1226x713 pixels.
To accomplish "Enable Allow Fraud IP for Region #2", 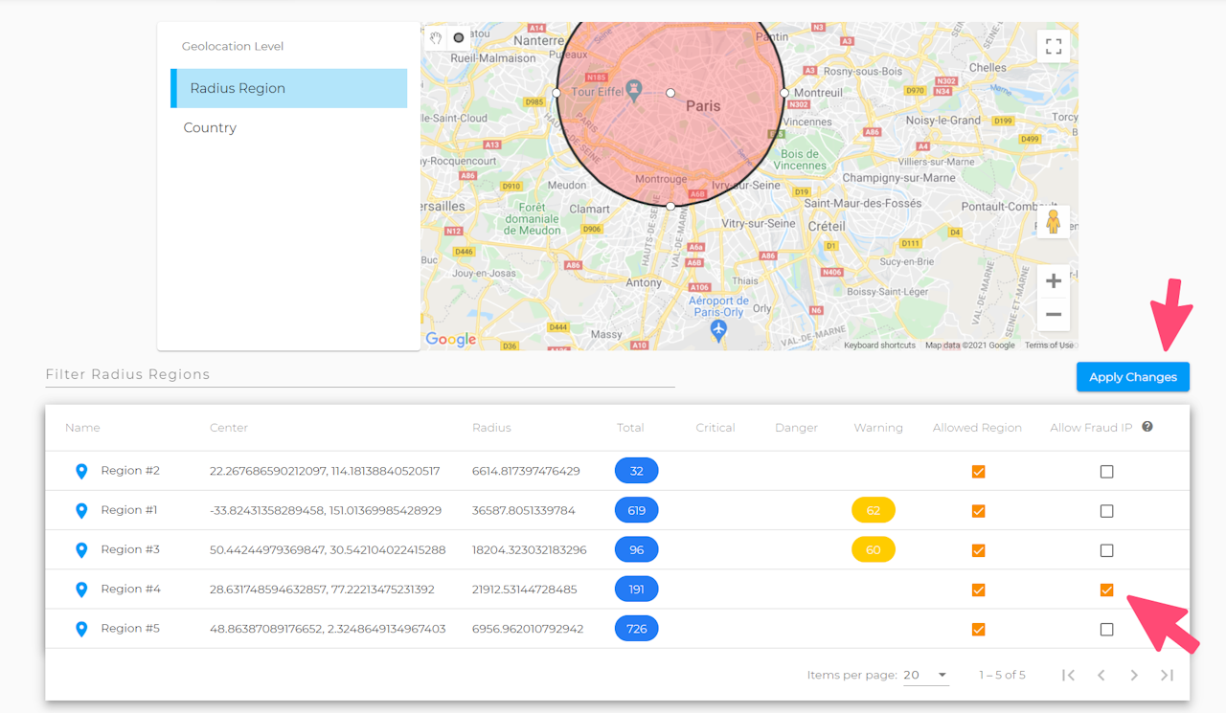I will pyautogui.click(x=1106, y=472).
